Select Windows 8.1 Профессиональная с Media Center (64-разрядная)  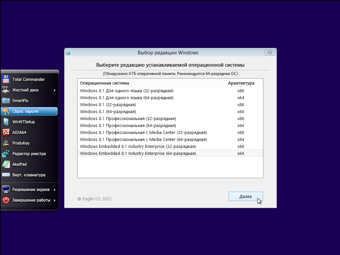[143, 140]
